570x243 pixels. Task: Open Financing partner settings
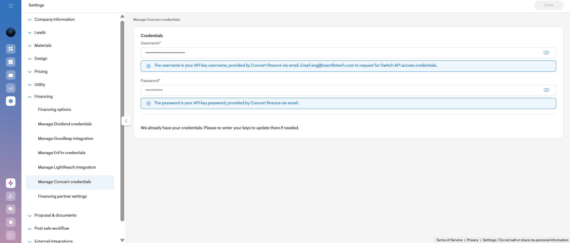pos(62,196)
